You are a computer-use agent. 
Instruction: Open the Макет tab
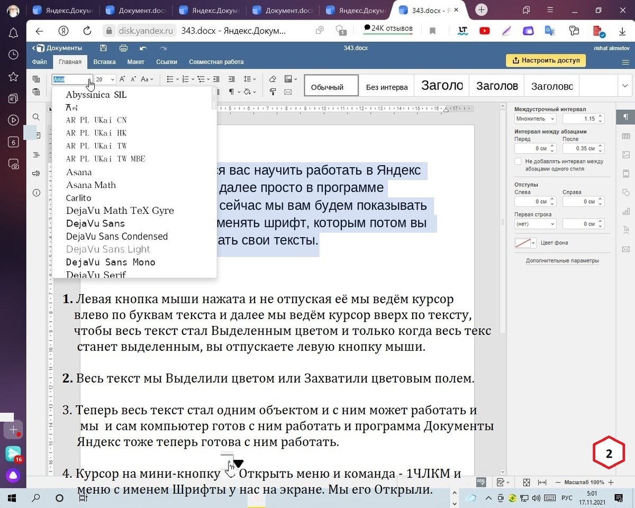(135, 62)
